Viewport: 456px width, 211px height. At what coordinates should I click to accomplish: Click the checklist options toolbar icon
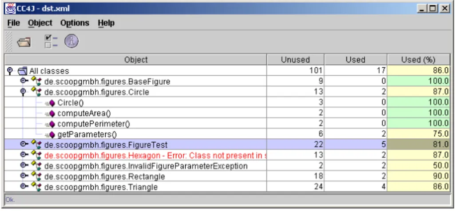[x=51, y=41]
